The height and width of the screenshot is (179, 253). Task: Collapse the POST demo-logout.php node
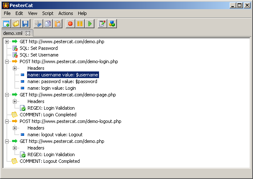[7, 121]
